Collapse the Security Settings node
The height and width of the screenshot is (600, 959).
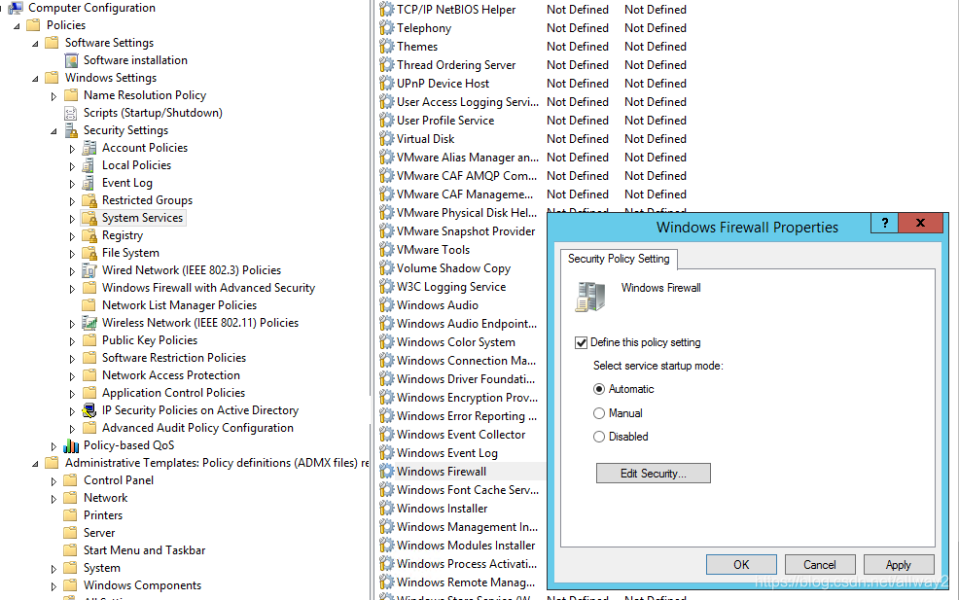(53, 131)
